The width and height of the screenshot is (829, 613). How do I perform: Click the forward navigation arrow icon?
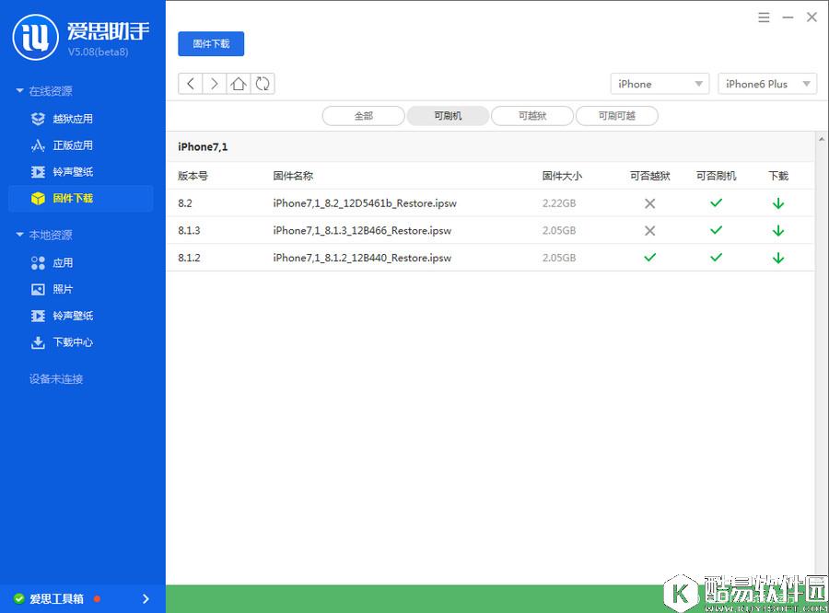pyautogui.click(x=215, y=84)
